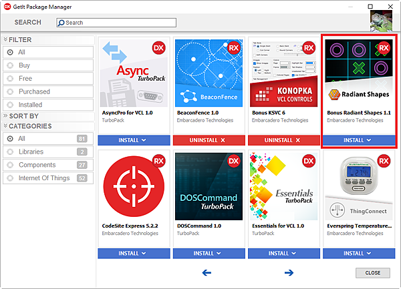The width and height of the screenshot is (401, 289).
Task: Click the DX badge on AsyncPro card
Action: [158, 48]
